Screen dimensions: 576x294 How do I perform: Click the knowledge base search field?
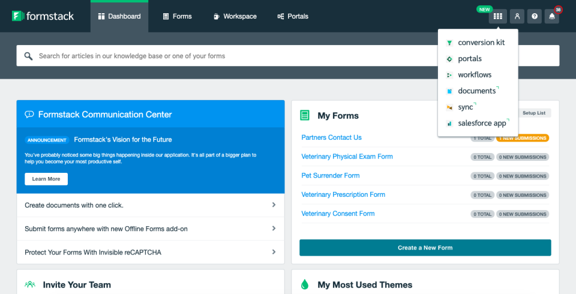pos(288,56)
